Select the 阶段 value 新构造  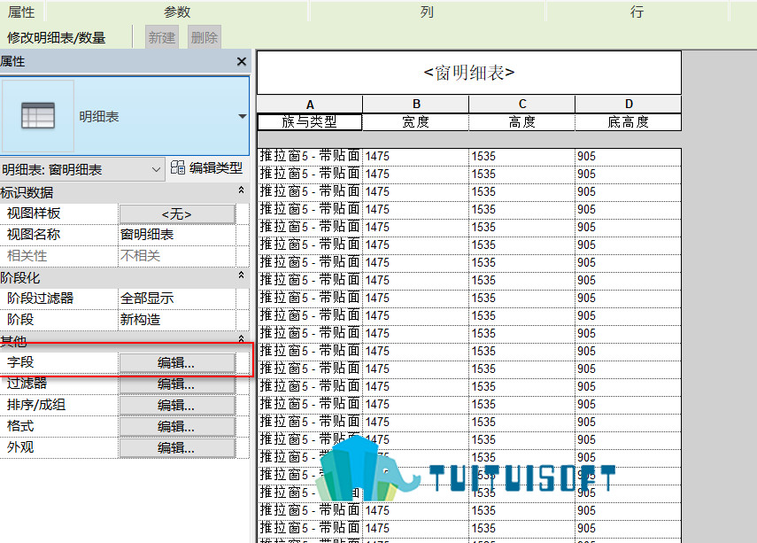point(177,319)
